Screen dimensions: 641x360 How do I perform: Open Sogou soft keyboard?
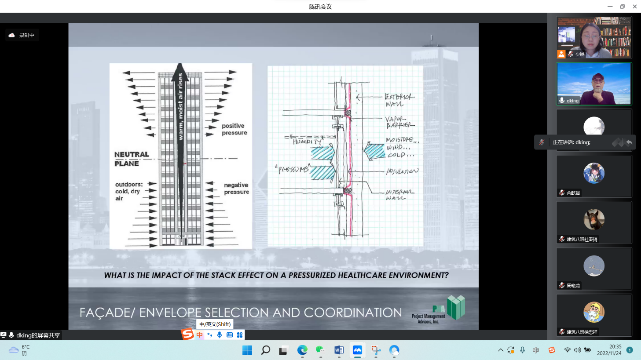tap(230, 335)
